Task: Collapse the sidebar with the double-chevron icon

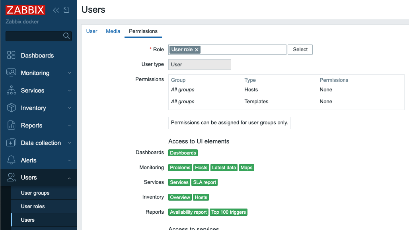Action: [x=56, y=10]
